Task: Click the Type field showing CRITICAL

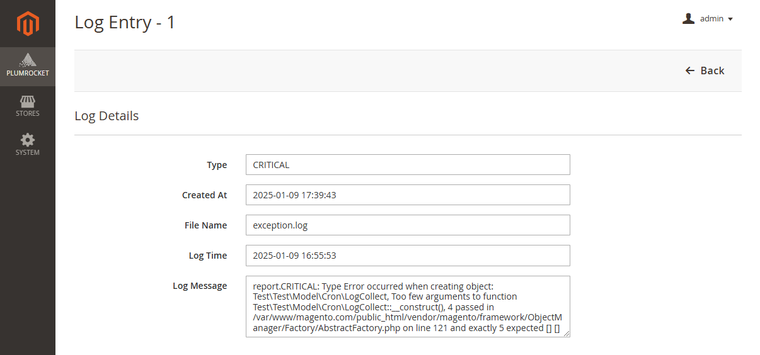Action: coord(408,165)
